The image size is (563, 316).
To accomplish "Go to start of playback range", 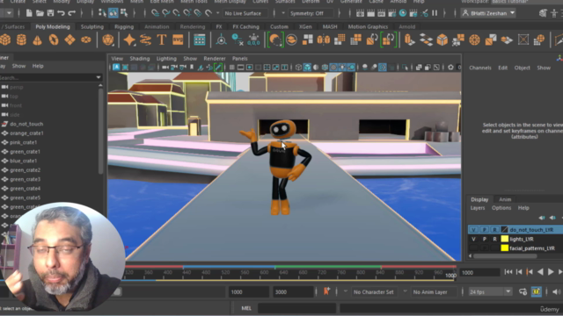I will 508,272.
